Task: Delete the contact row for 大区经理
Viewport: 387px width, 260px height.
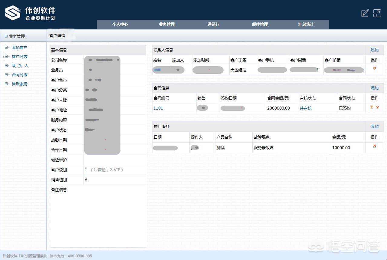Action: coord(375,68)
